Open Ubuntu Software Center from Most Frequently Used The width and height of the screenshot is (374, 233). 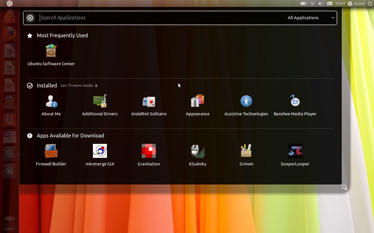point(51,55)
